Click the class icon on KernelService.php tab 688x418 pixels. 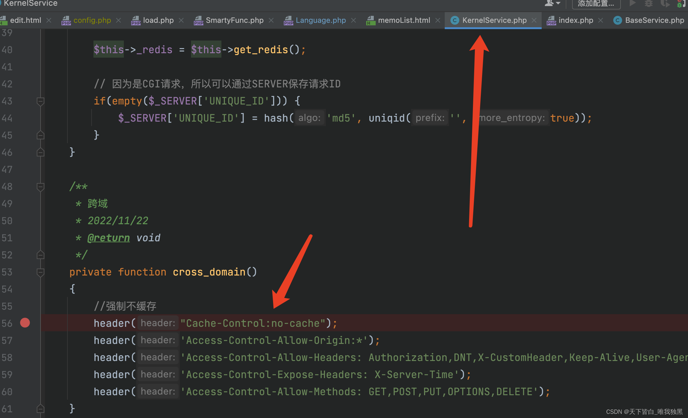pos(455,20)
